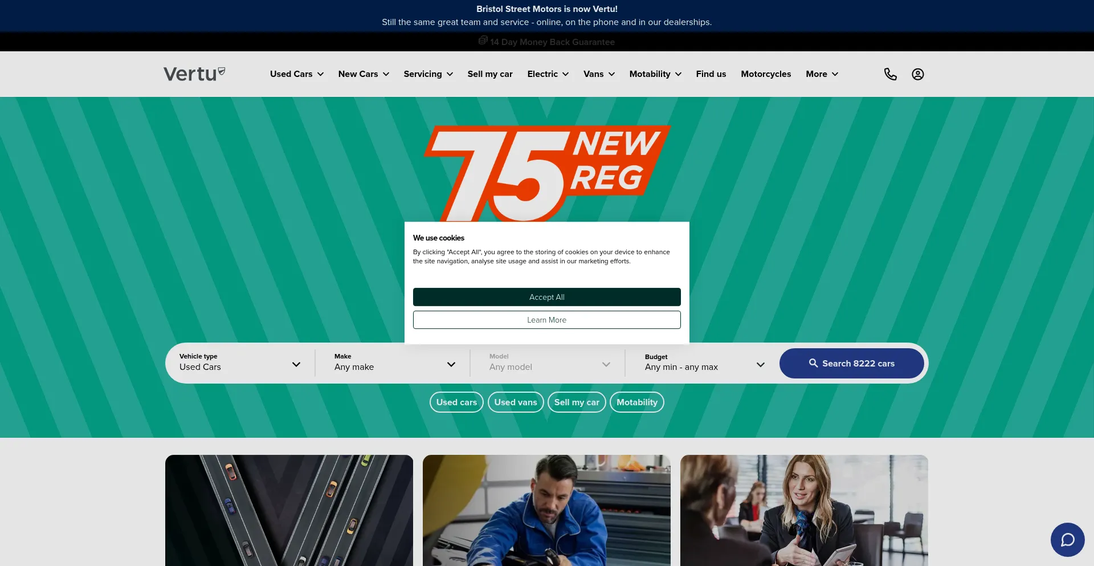The image size is (1094, 566).
Task: Open the Make dropdown
Action: coord(395,363)
